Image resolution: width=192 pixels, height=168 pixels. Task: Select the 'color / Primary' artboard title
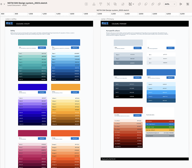tap(107, 19)
